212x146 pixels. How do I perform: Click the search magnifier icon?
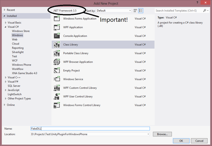pos(204,10)
